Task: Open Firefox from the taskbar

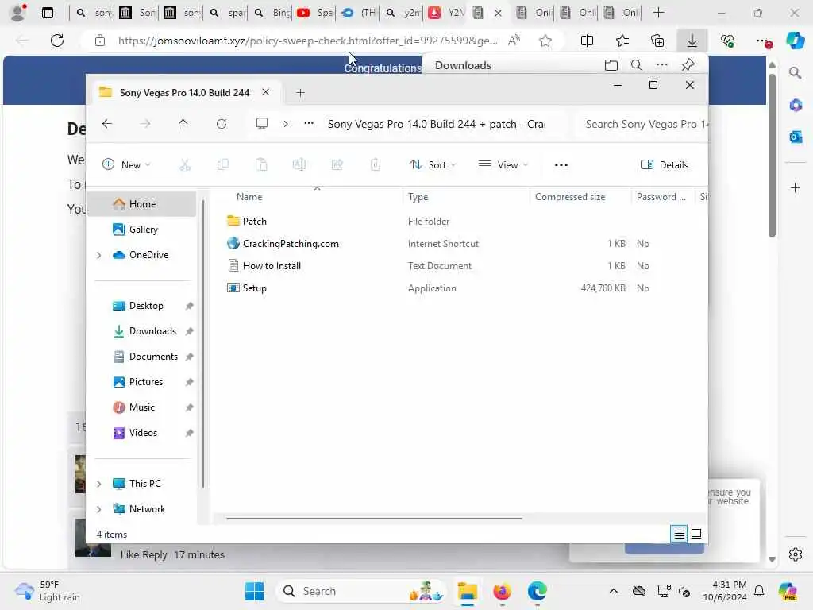Action: pos(502,591)
